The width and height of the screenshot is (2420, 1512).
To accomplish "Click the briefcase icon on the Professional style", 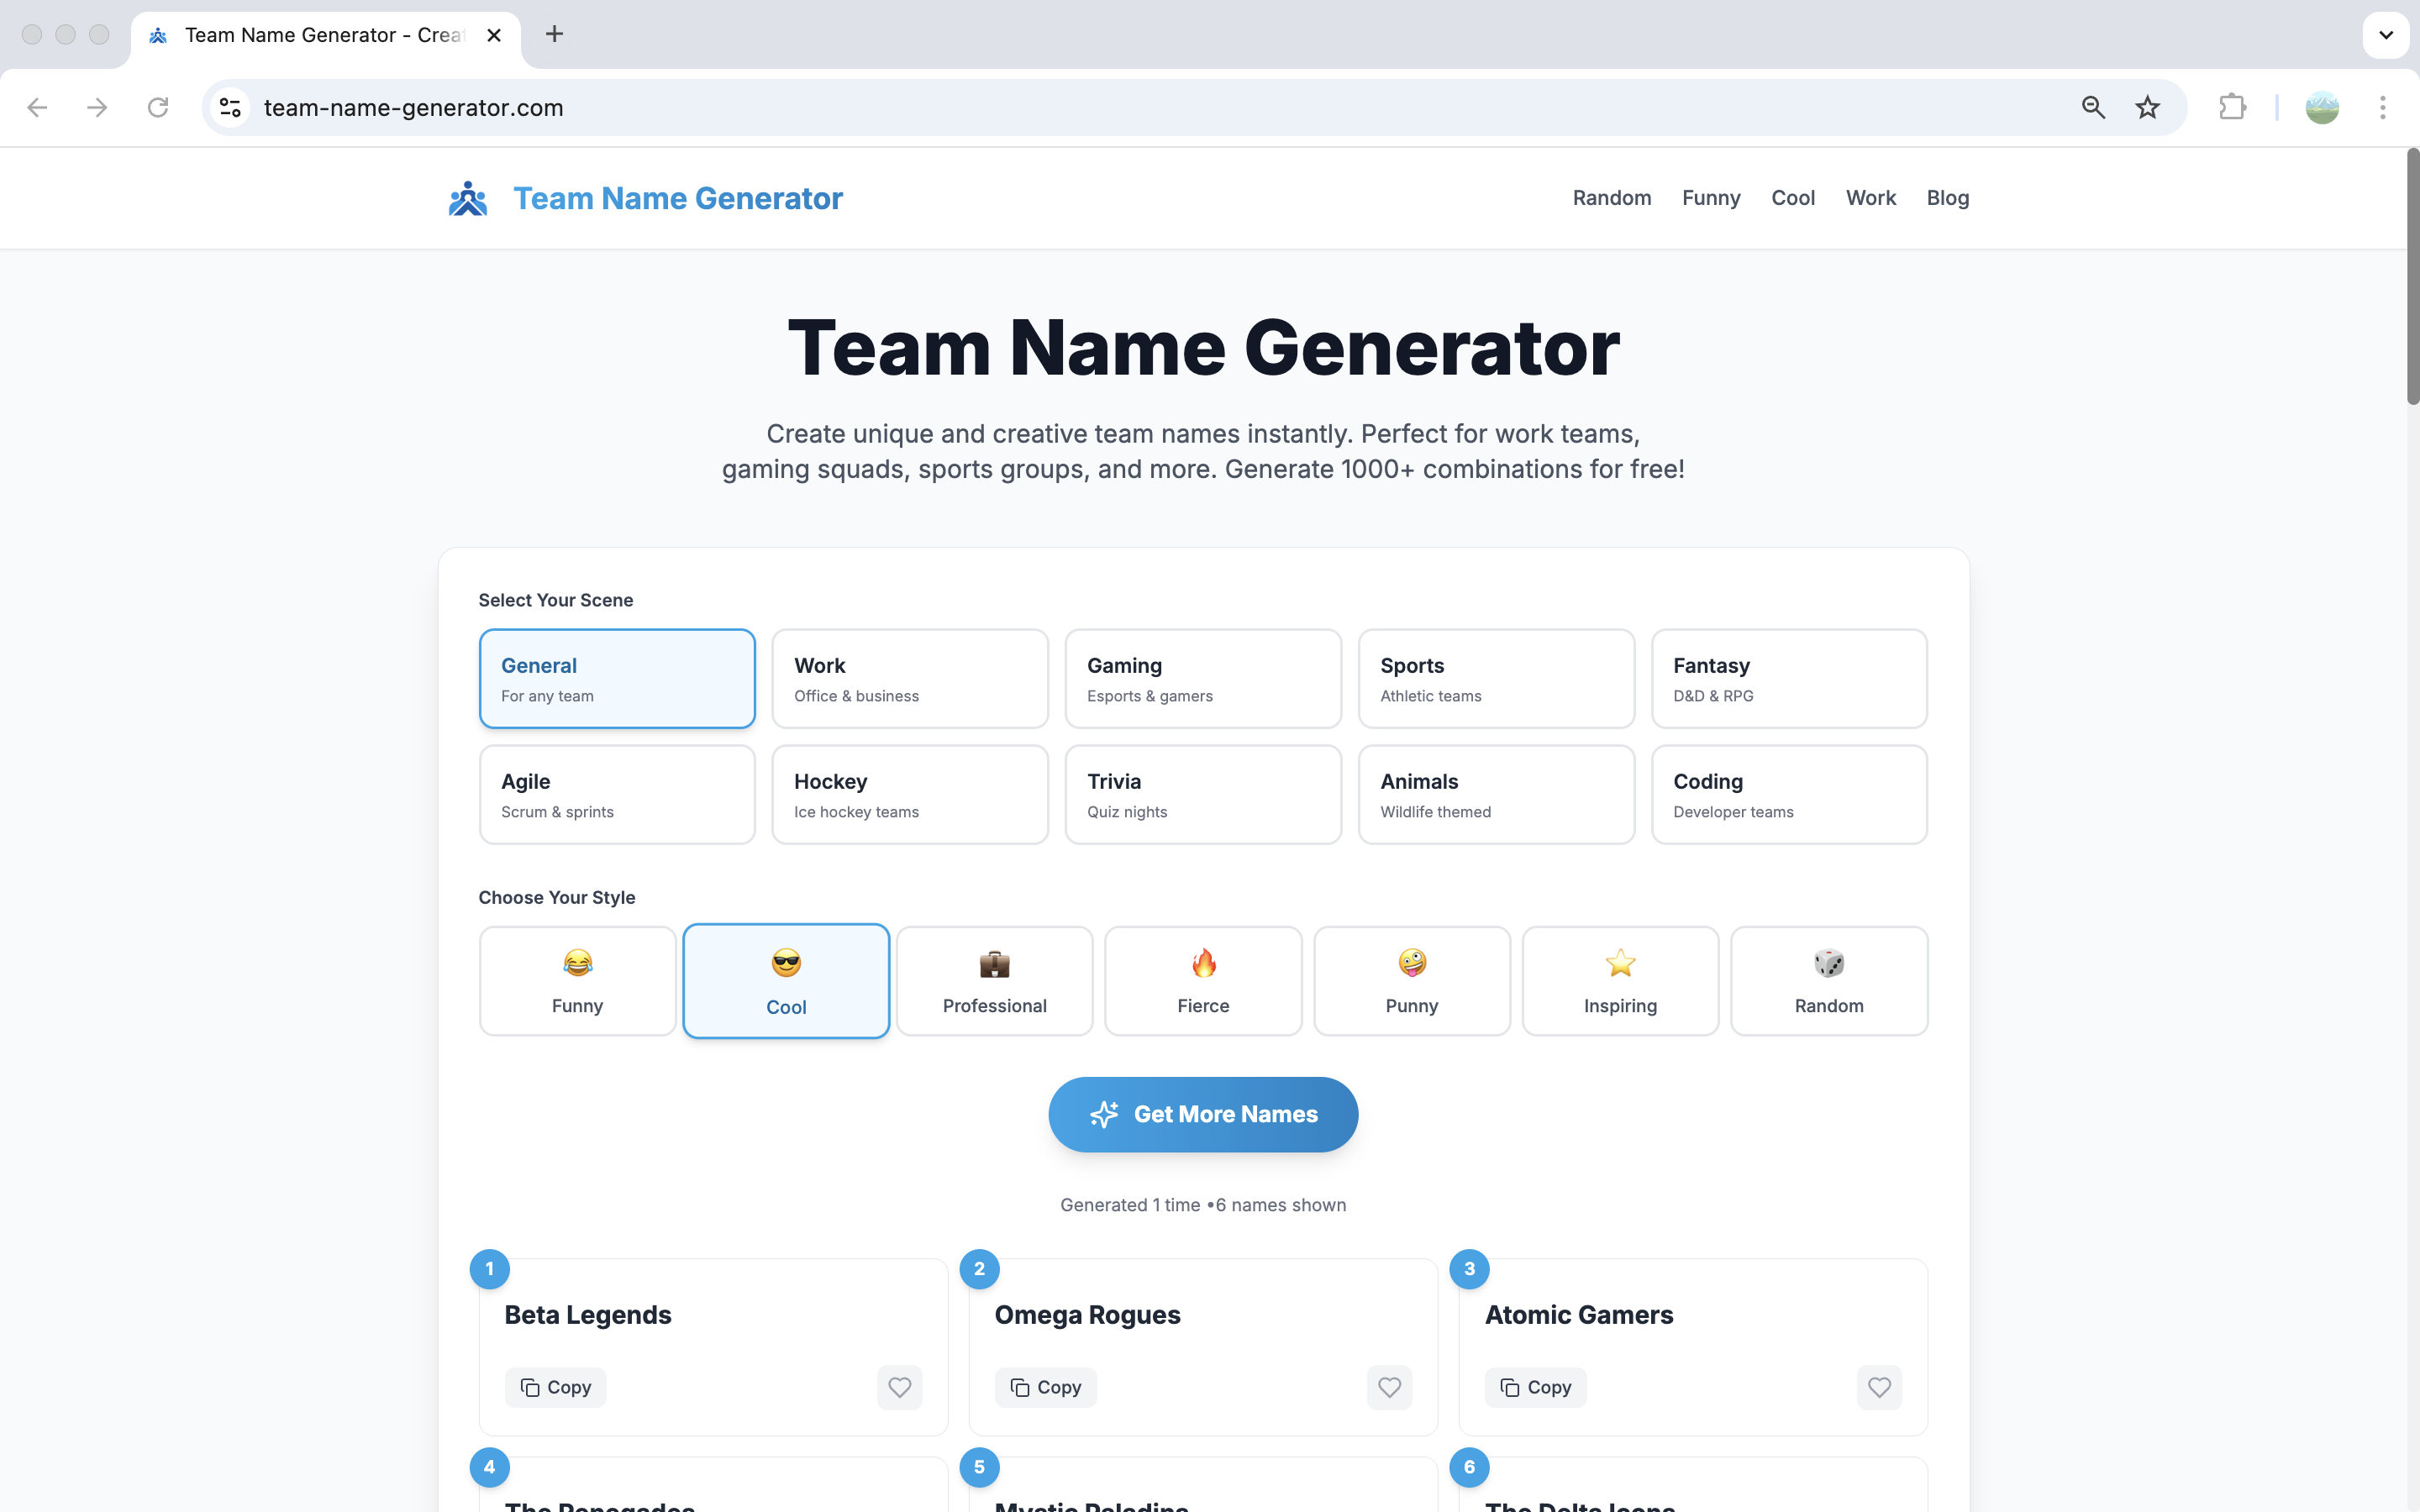I will [x=993, y=963].
